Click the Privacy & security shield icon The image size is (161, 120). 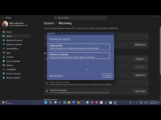click(4, 73)
